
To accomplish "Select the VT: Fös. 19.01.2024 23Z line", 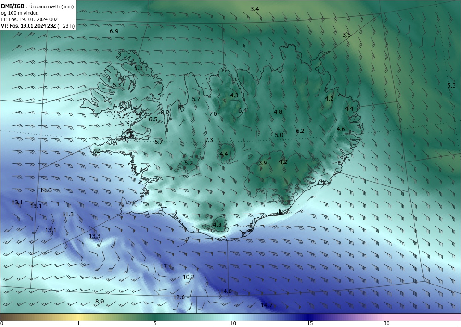I will [38, 26].
